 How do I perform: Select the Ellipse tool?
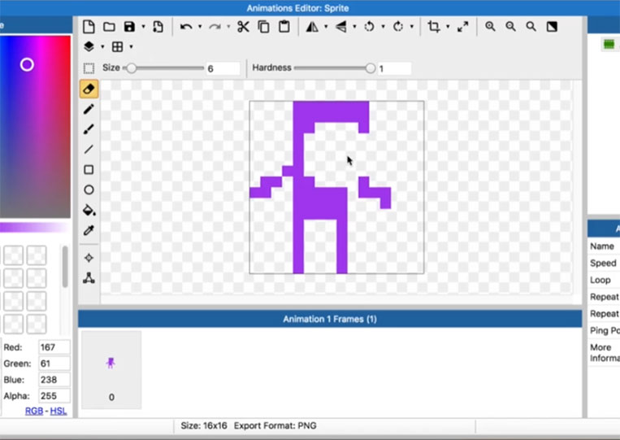[89, 190]
